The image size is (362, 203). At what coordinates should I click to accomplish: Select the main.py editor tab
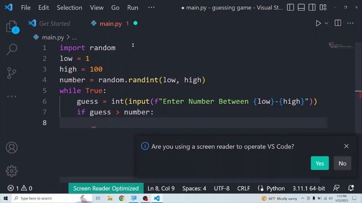point(110,24)
